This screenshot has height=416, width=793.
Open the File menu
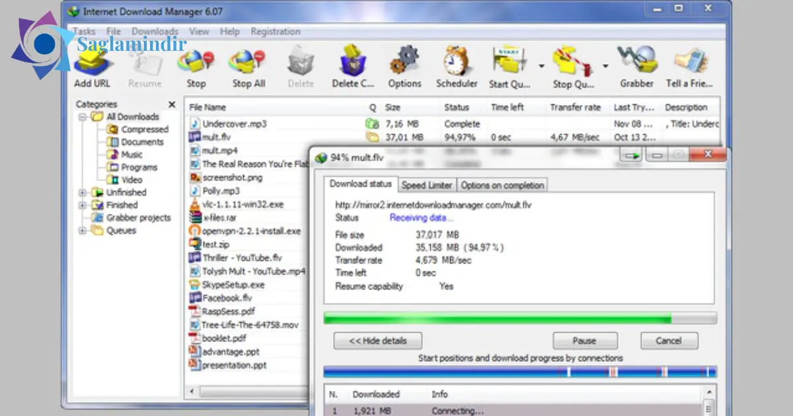[x=114, y=31]
